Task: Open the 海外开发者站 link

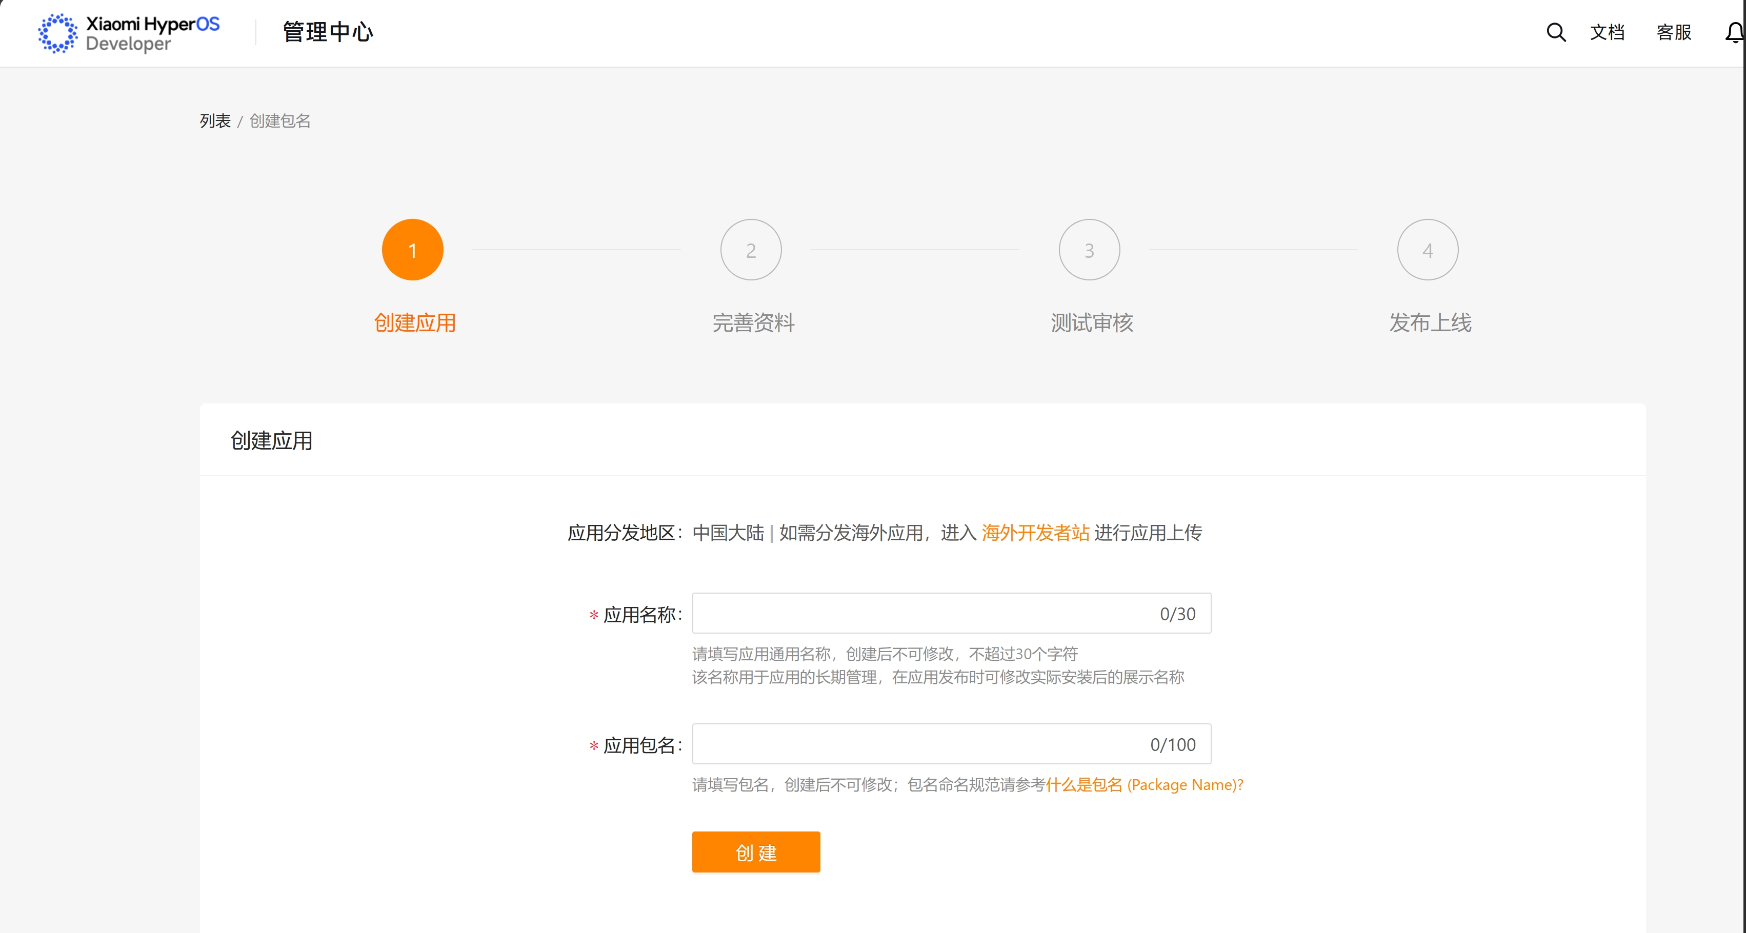Action: [1035, 533]
